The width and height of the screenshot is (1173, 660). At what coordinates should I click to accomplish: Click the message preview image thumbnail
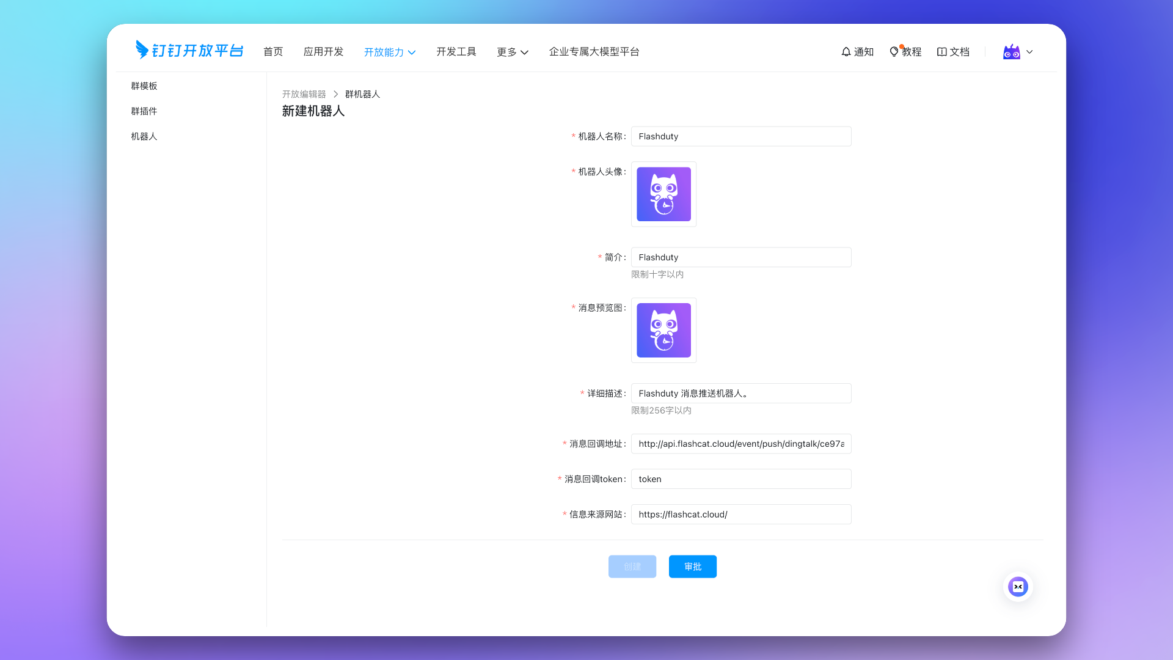coord(663,331)
